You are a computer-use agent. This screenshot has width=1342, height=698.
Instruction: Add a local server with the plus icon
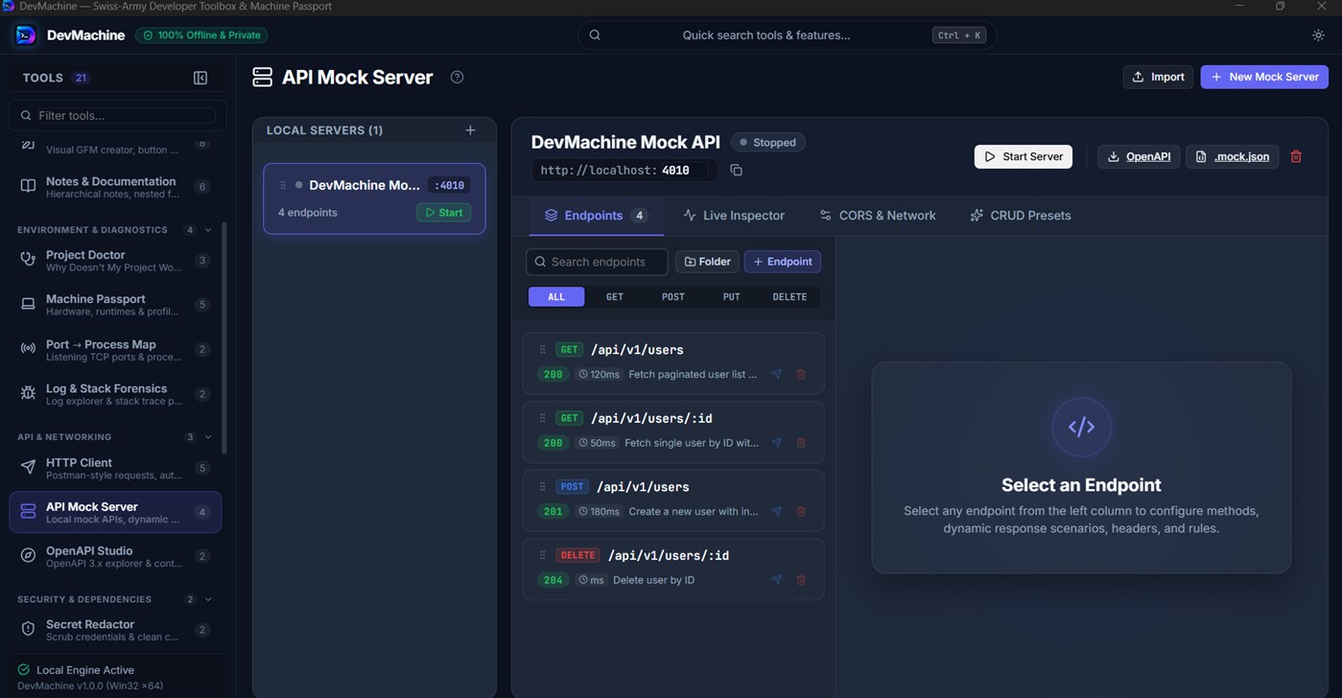(470, 130)
